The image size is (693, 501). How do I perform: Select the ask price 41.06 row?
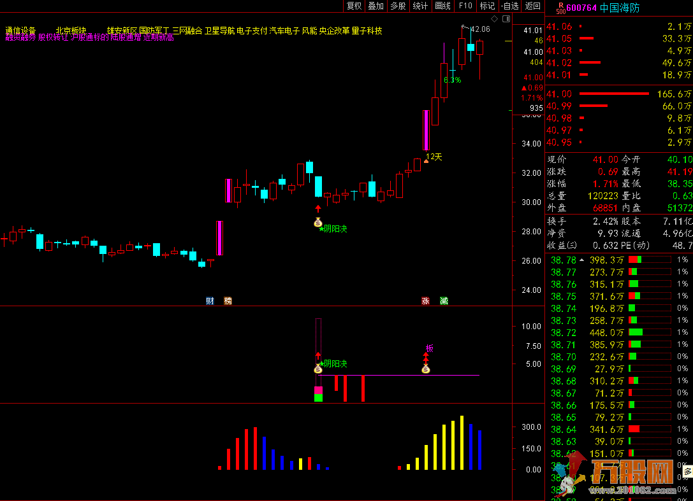[619, 27]
